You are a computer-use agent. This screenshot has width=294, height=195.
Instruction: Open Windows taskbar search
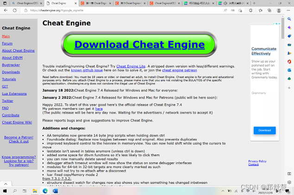[x=15, y=191]
